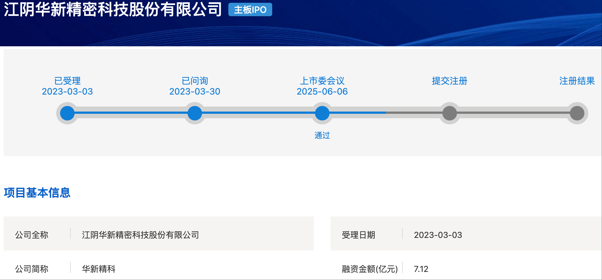Click the 华新精科 short name value
The width and height of the screenshot is (602, 280).
pos(99,269)
